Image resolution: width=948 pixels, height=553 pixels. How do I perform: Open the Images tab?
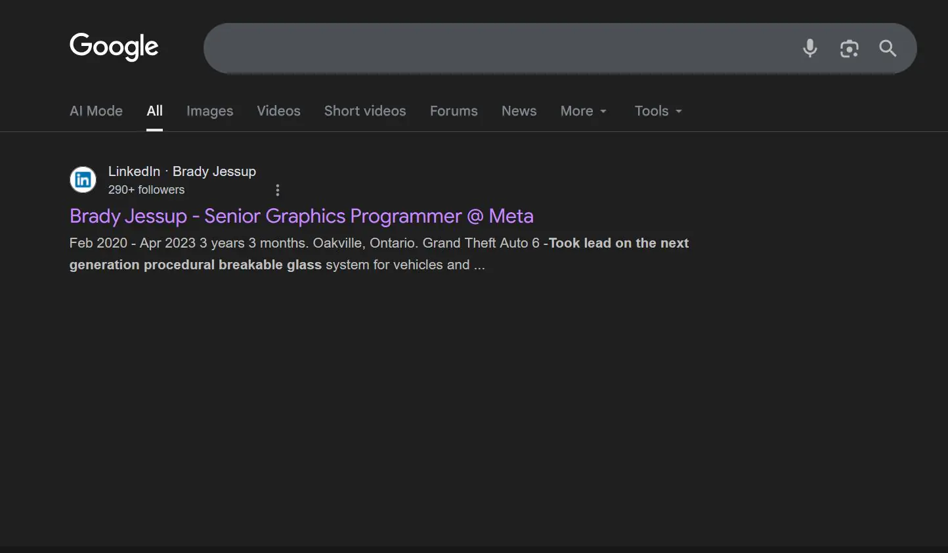(210, 111)
